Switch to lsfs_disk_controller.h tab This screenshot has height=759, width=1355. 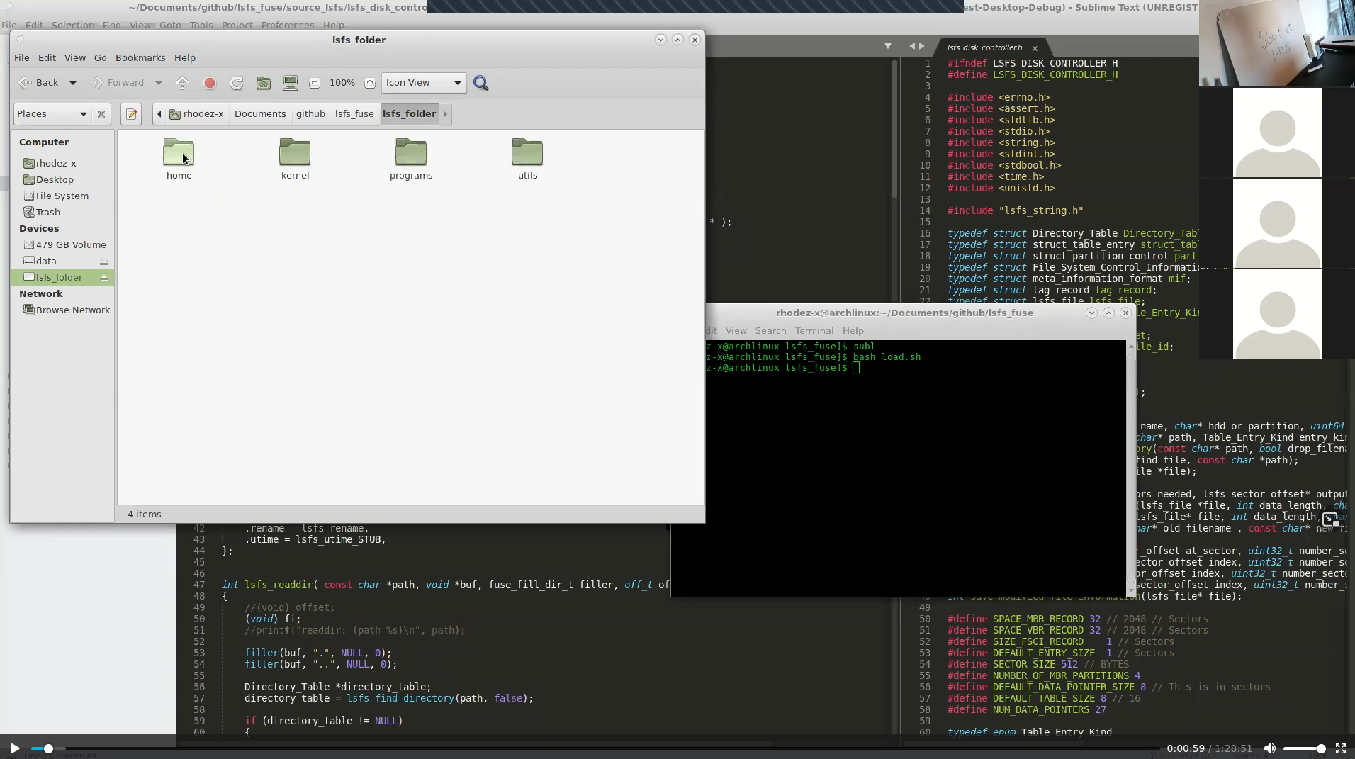tap(984, 47)
